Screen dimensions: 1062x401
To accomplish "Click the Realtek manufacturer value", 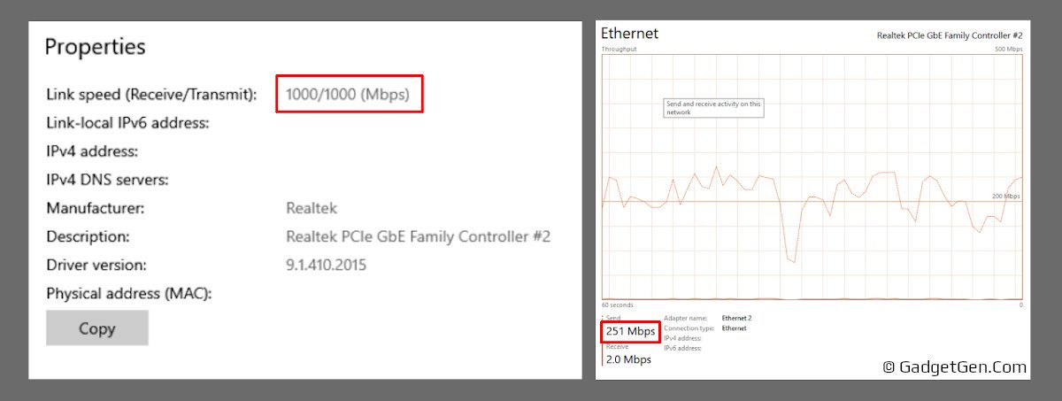I will pos(312,208).
